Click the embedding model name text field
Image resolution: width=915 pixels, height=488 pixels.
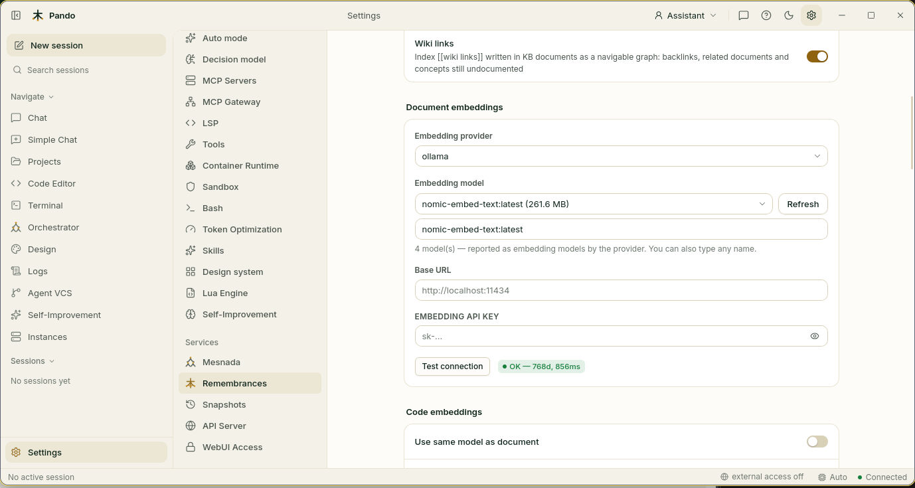tap(621, 229)
